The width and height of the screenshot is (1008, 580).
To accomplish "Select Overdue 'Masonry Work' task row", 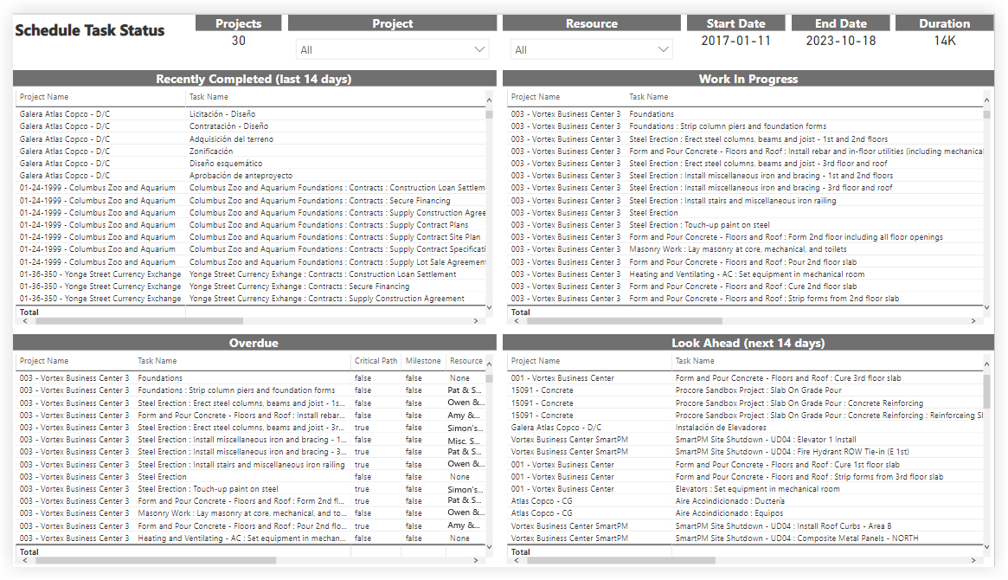I will coord(251,513).
